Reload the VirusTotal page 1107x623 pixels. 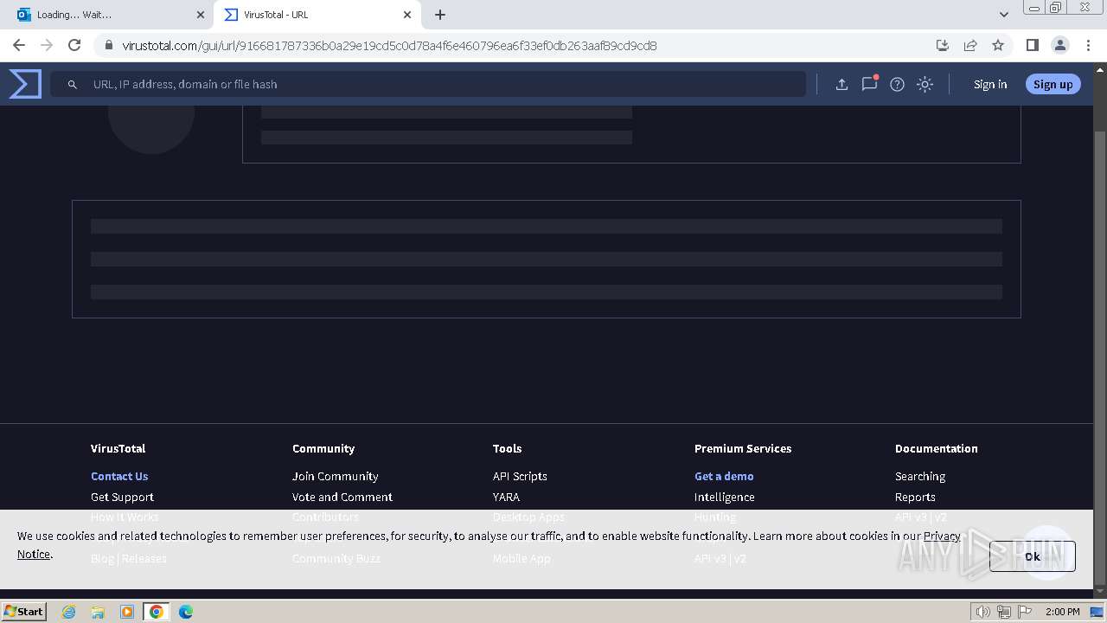click(x=74, y=45)
